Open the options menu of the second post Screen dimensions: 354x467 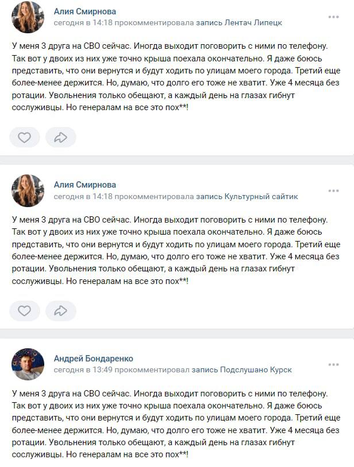(332, 192)
